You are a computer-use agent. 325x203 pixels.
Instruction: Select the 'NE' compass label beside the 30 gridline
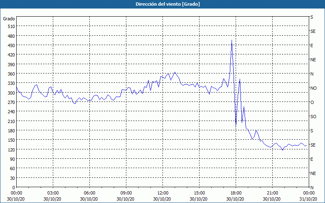[x=313, y=173]
